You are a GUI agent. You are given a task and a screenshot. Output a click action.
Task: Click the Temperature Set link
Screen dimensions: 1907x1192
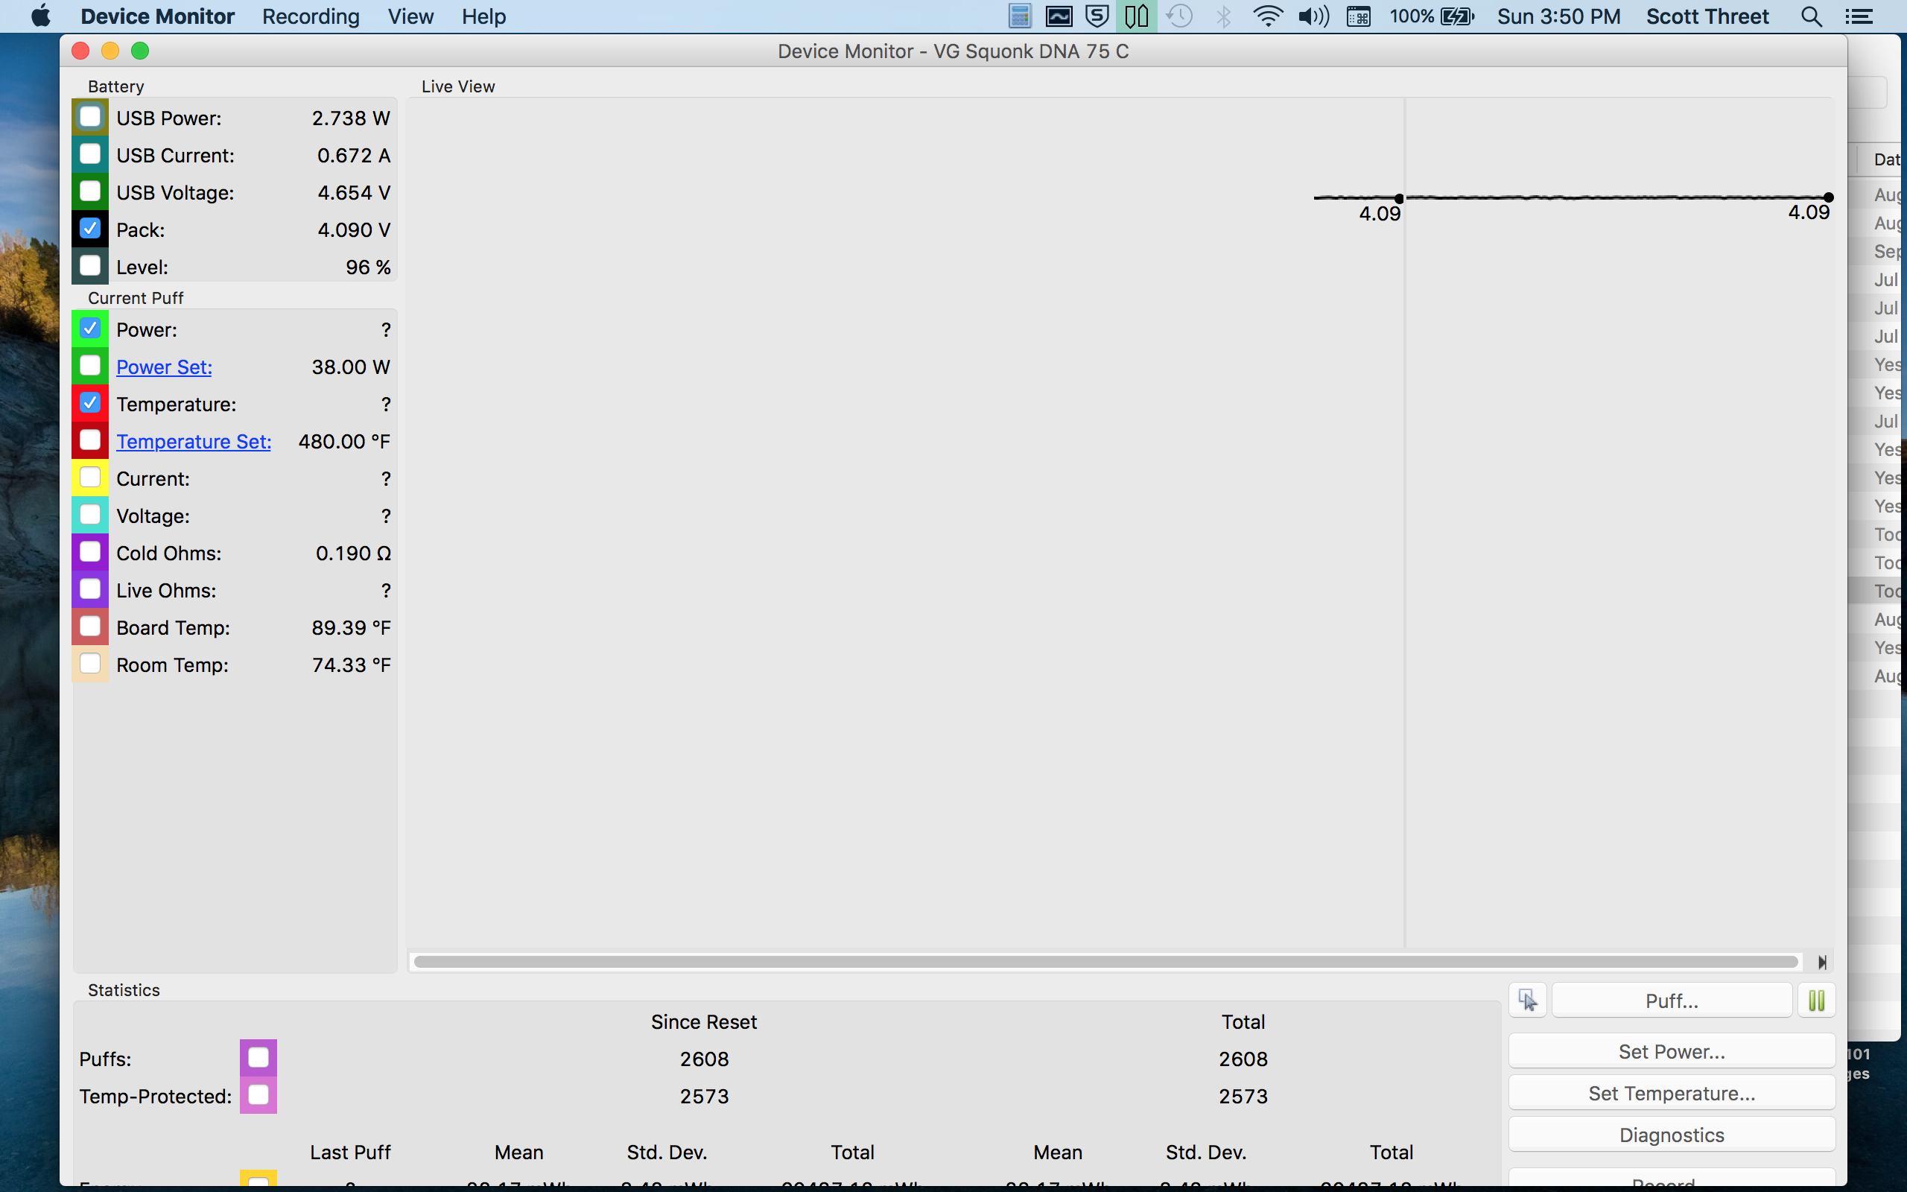click(194, 442)
